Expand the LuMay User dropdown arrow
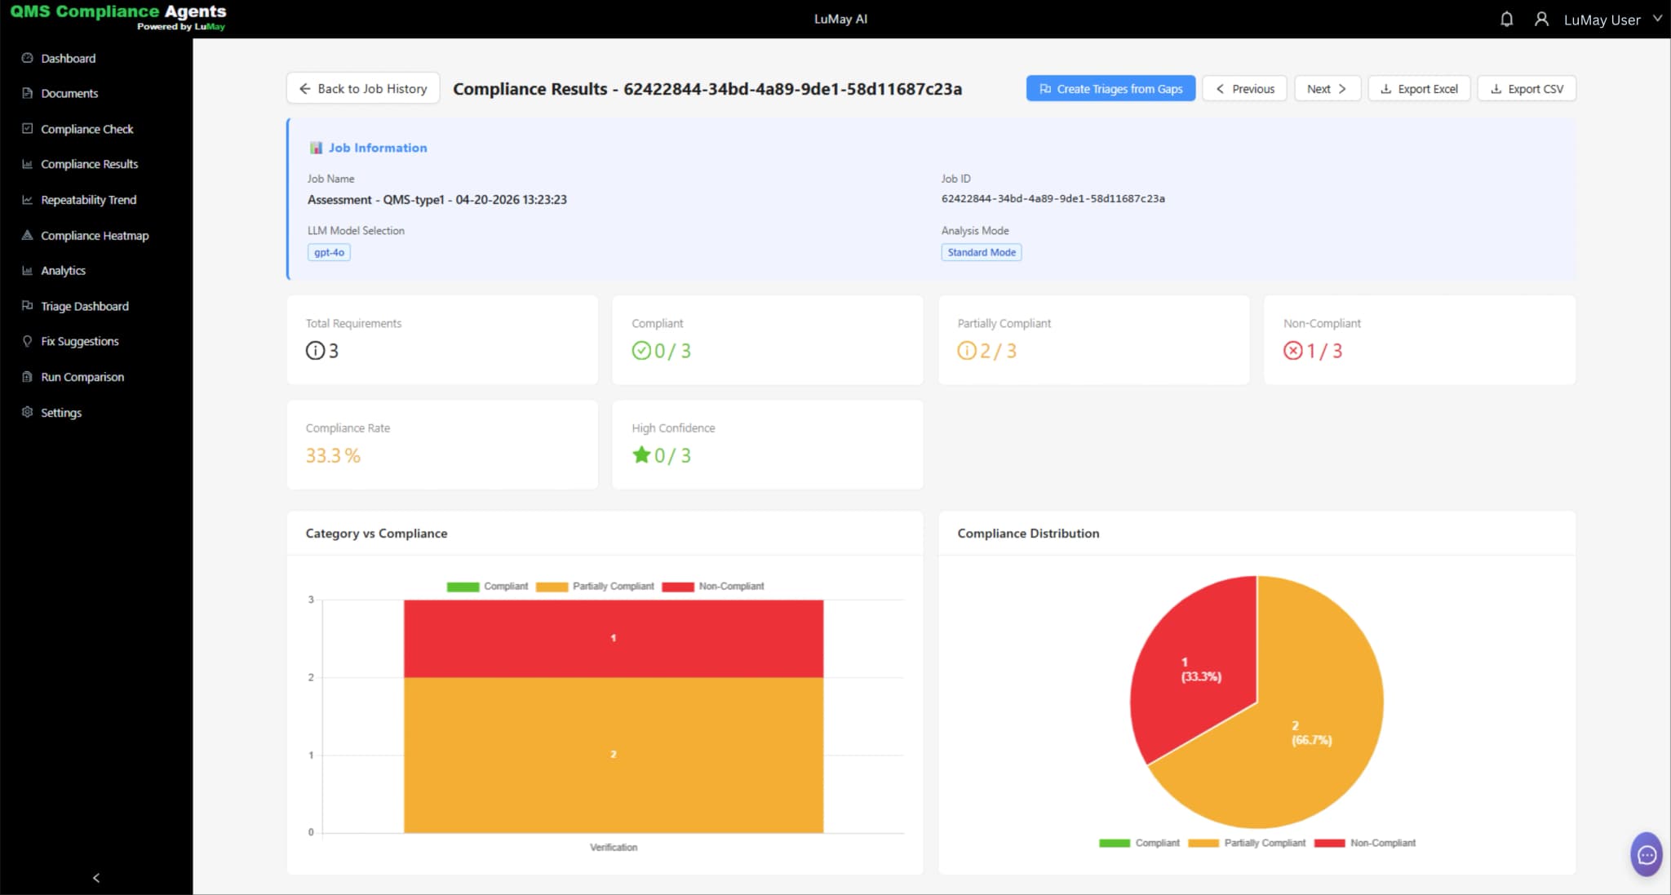Viewport: 1671px width, 895px height. 1657,18
